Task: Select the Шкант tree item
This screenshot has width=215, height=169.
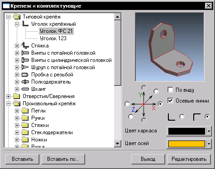Action: click(x=38, y=89)
